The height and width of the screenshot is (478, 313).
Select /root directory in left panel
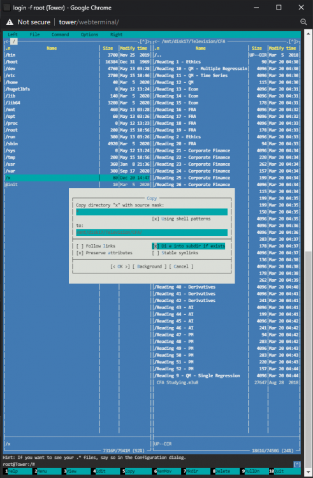(77, 130)
